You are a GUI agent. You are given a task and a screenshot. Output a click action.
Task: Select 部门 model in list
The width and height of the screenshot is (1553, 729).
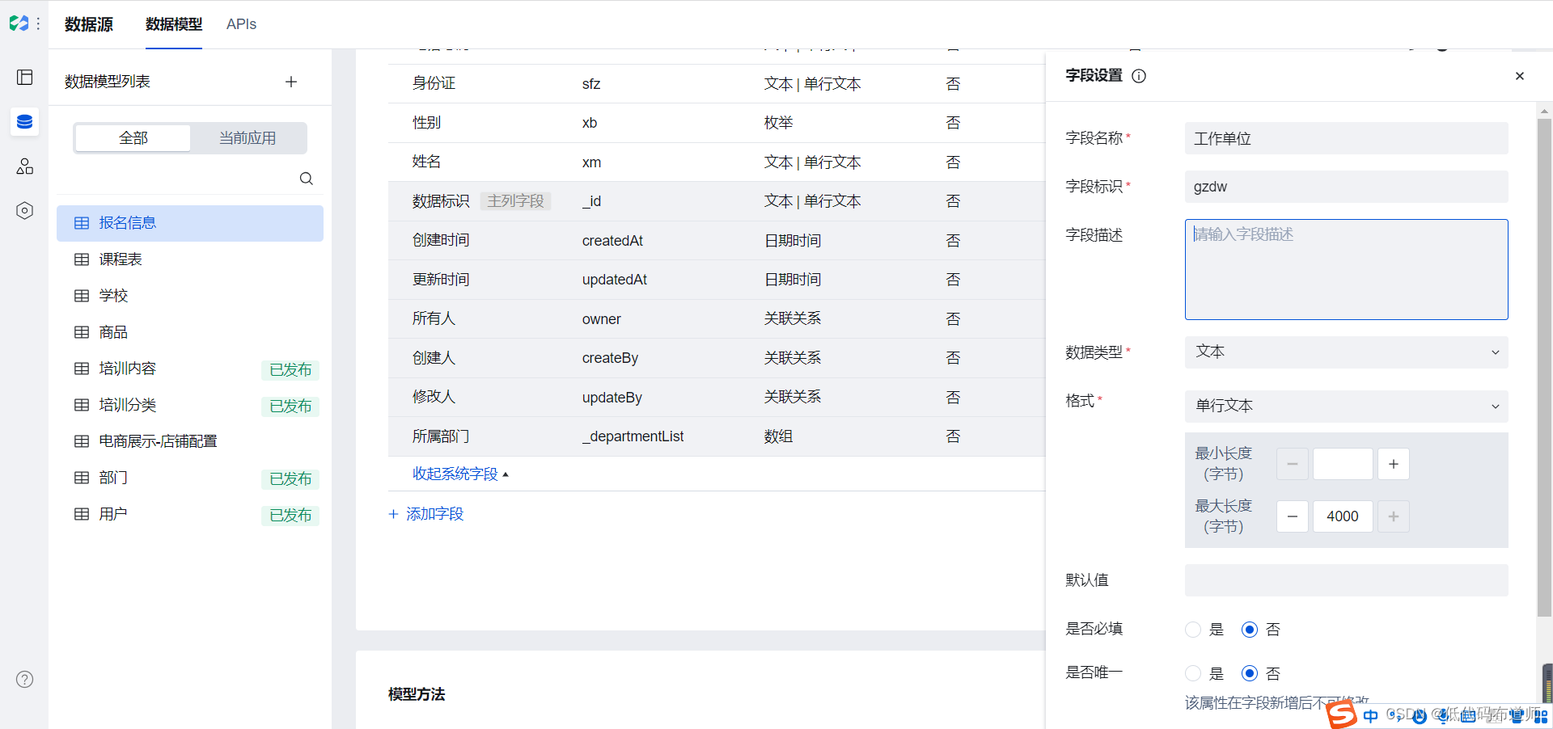pyautogui.click(x=190, y=478)
